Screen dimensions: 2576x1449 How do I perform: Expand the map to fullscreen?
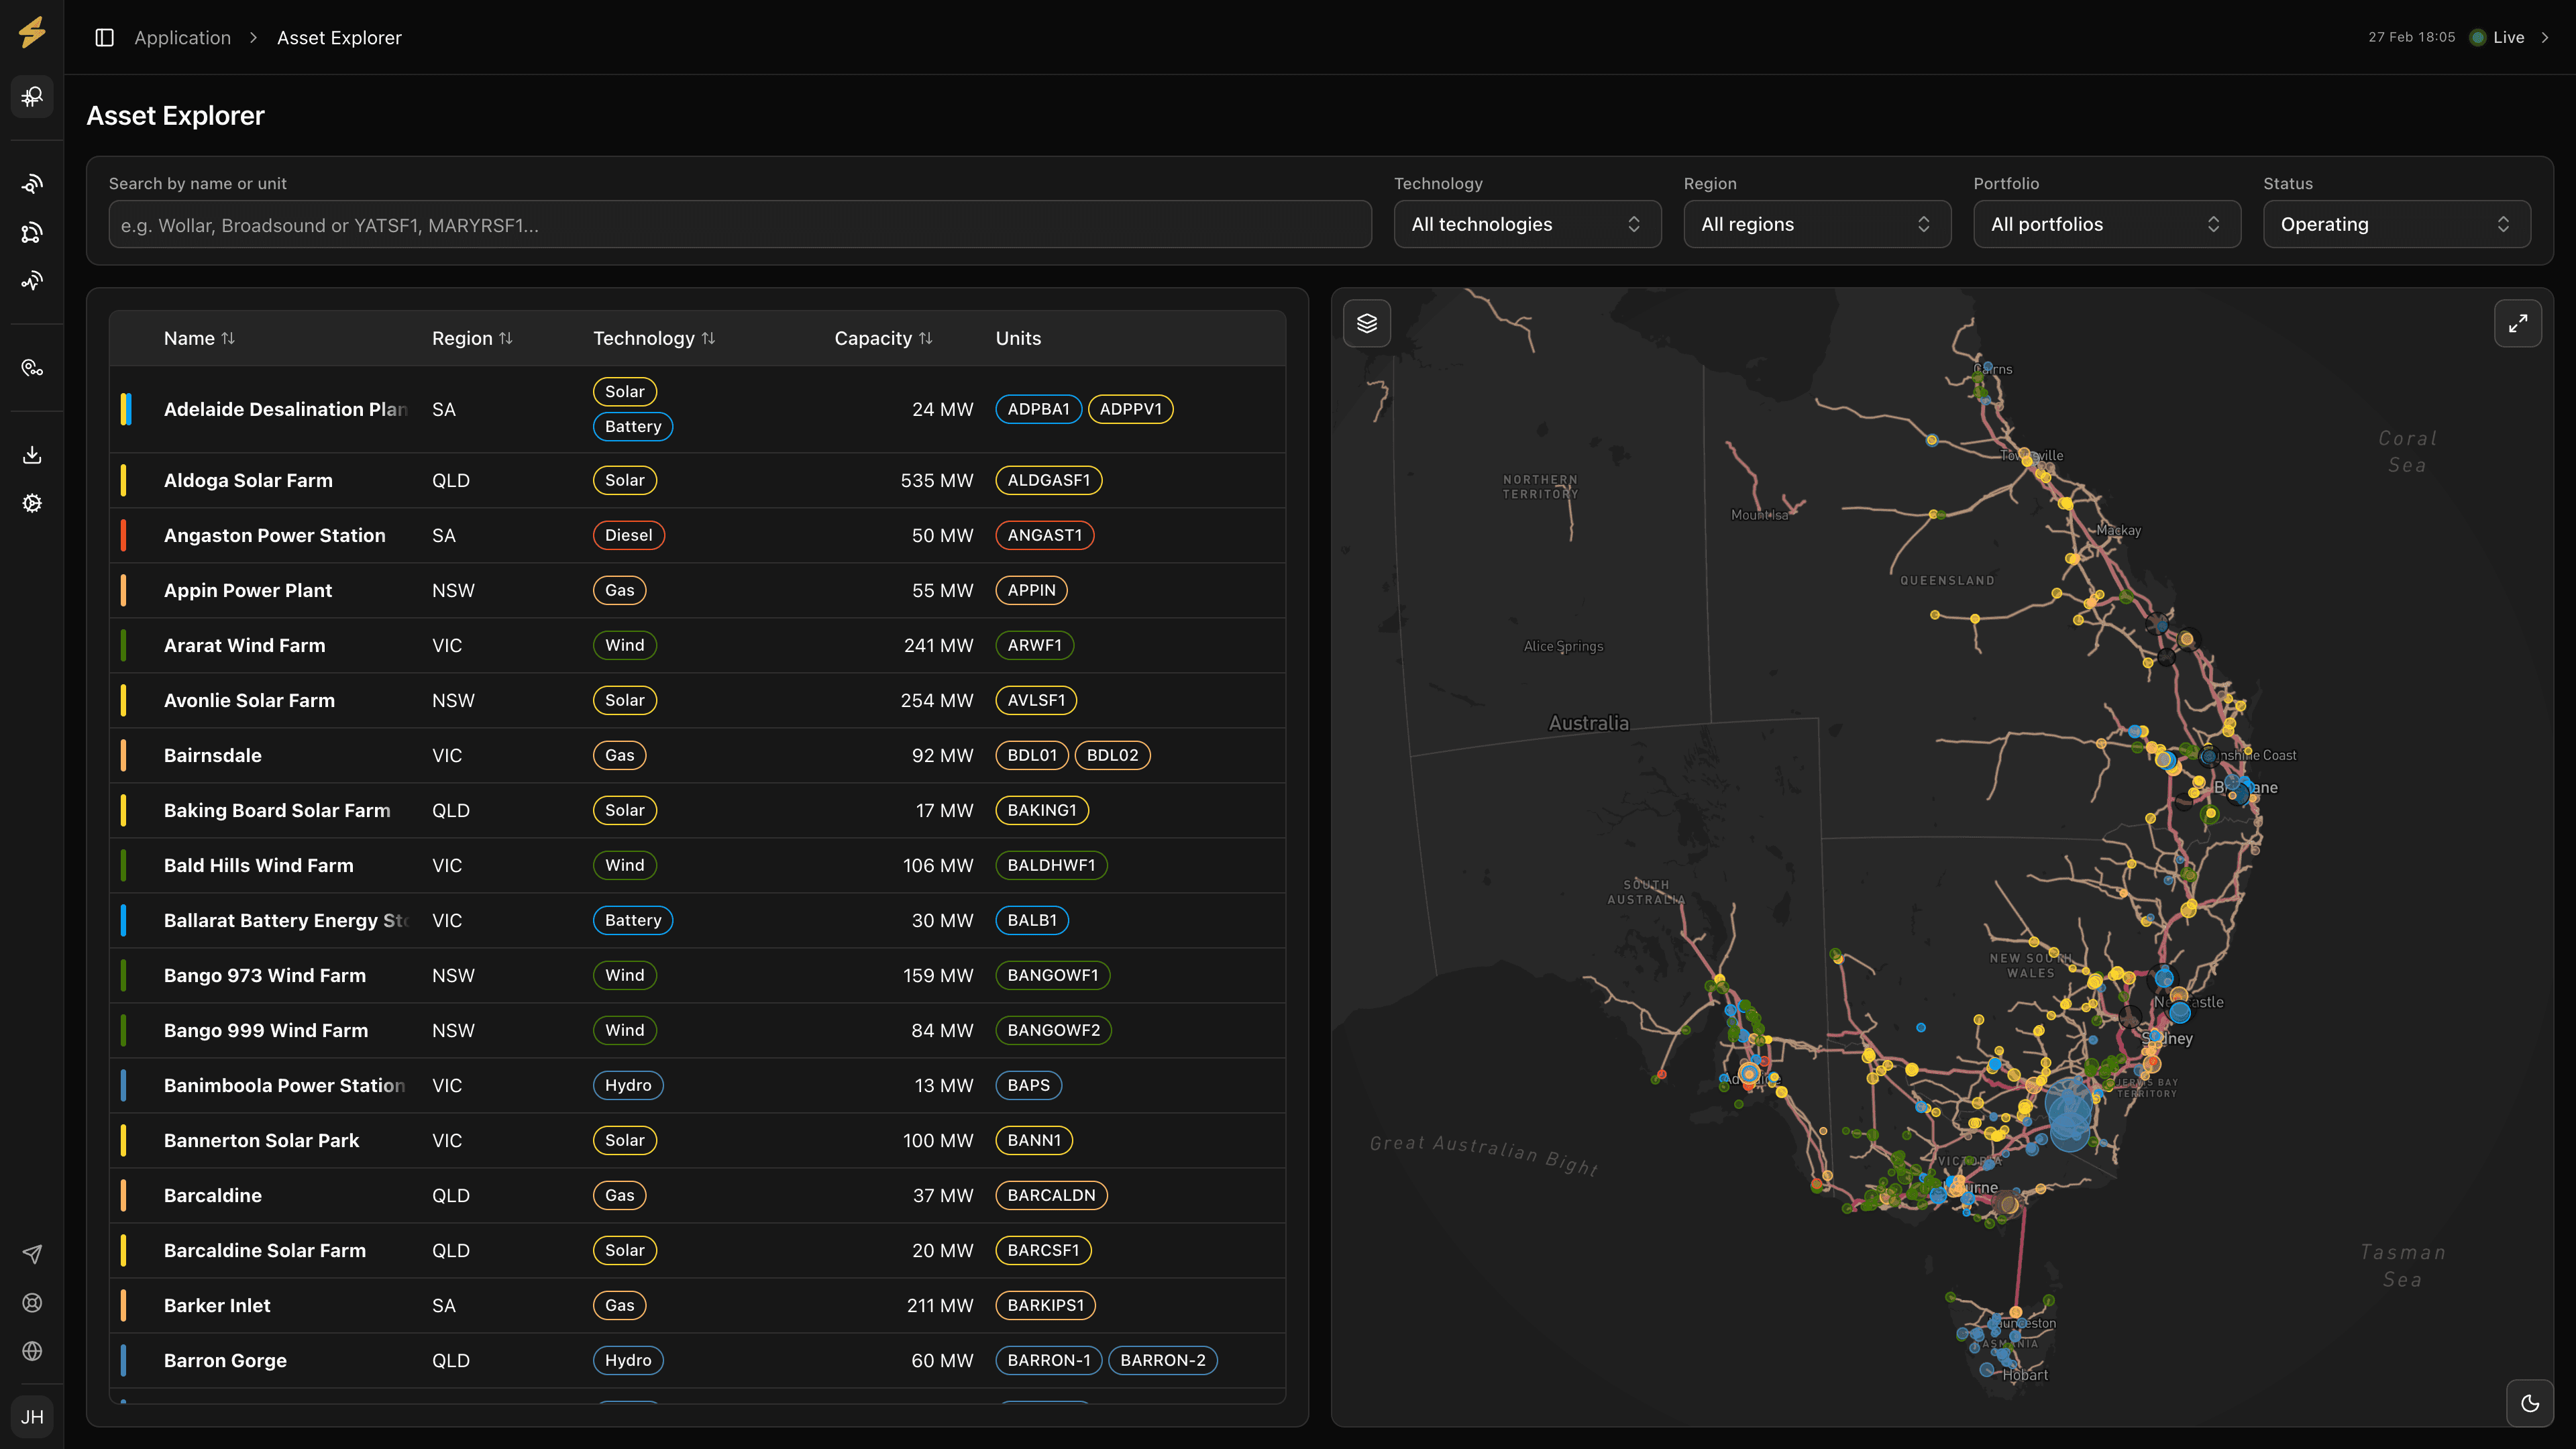coord(2519,322)
